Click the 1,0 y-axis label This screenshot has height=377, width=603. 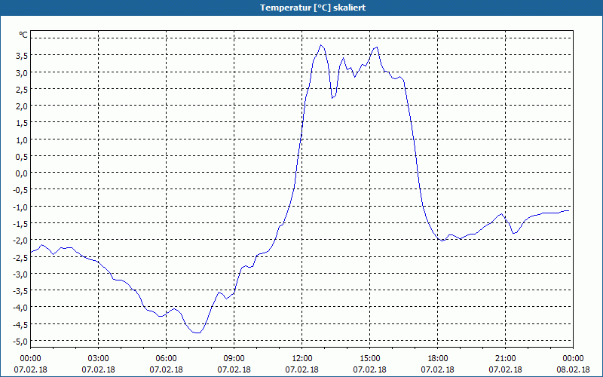tap(23, 139)
